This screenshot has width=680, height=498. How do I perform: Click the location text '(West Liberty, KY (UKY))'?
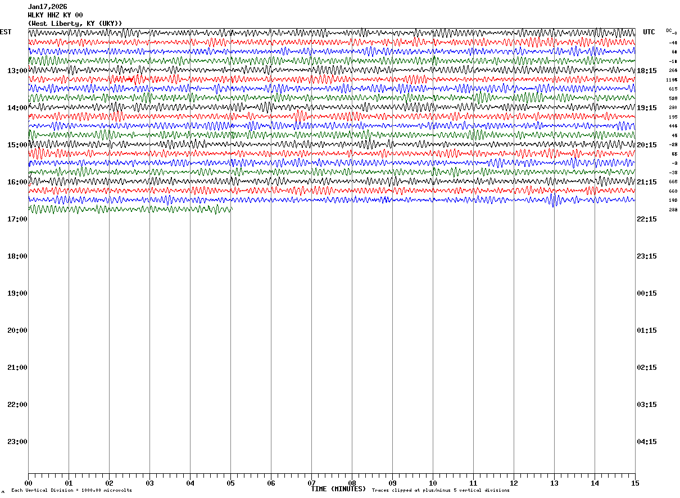click(x=75, y=24)
